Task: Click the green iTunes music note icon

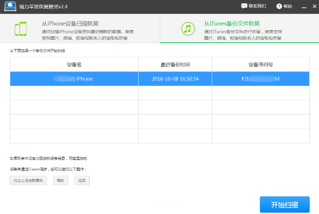Action: 187,29
